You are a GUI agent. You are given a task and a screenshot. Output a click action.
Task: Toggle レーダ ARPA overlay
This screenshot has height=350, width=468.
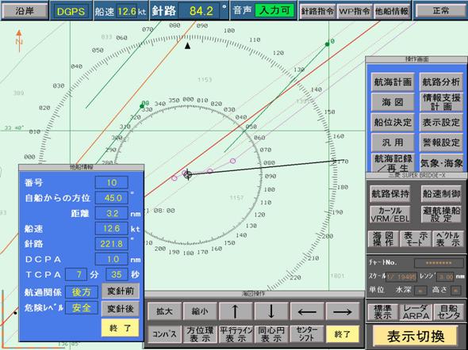[416, 312]
